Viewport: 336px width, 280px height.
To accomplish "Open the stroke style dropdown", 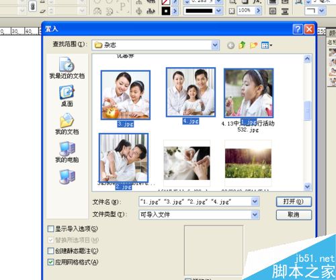I will [218, 11].
